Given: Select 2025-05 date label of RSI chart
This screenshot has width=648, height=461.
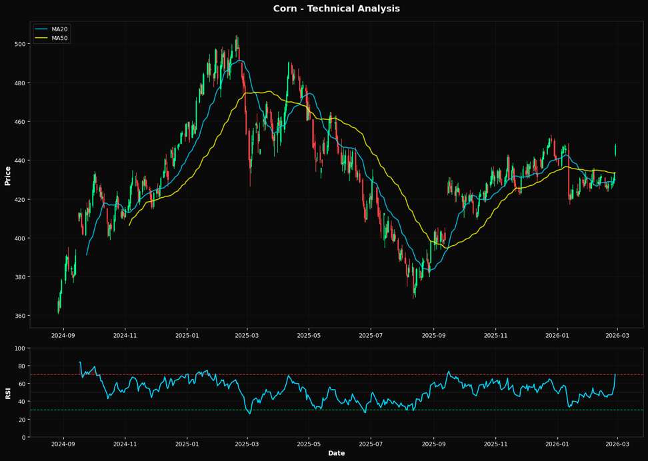Looking at the screenshot, I should [x=309, y=444].
